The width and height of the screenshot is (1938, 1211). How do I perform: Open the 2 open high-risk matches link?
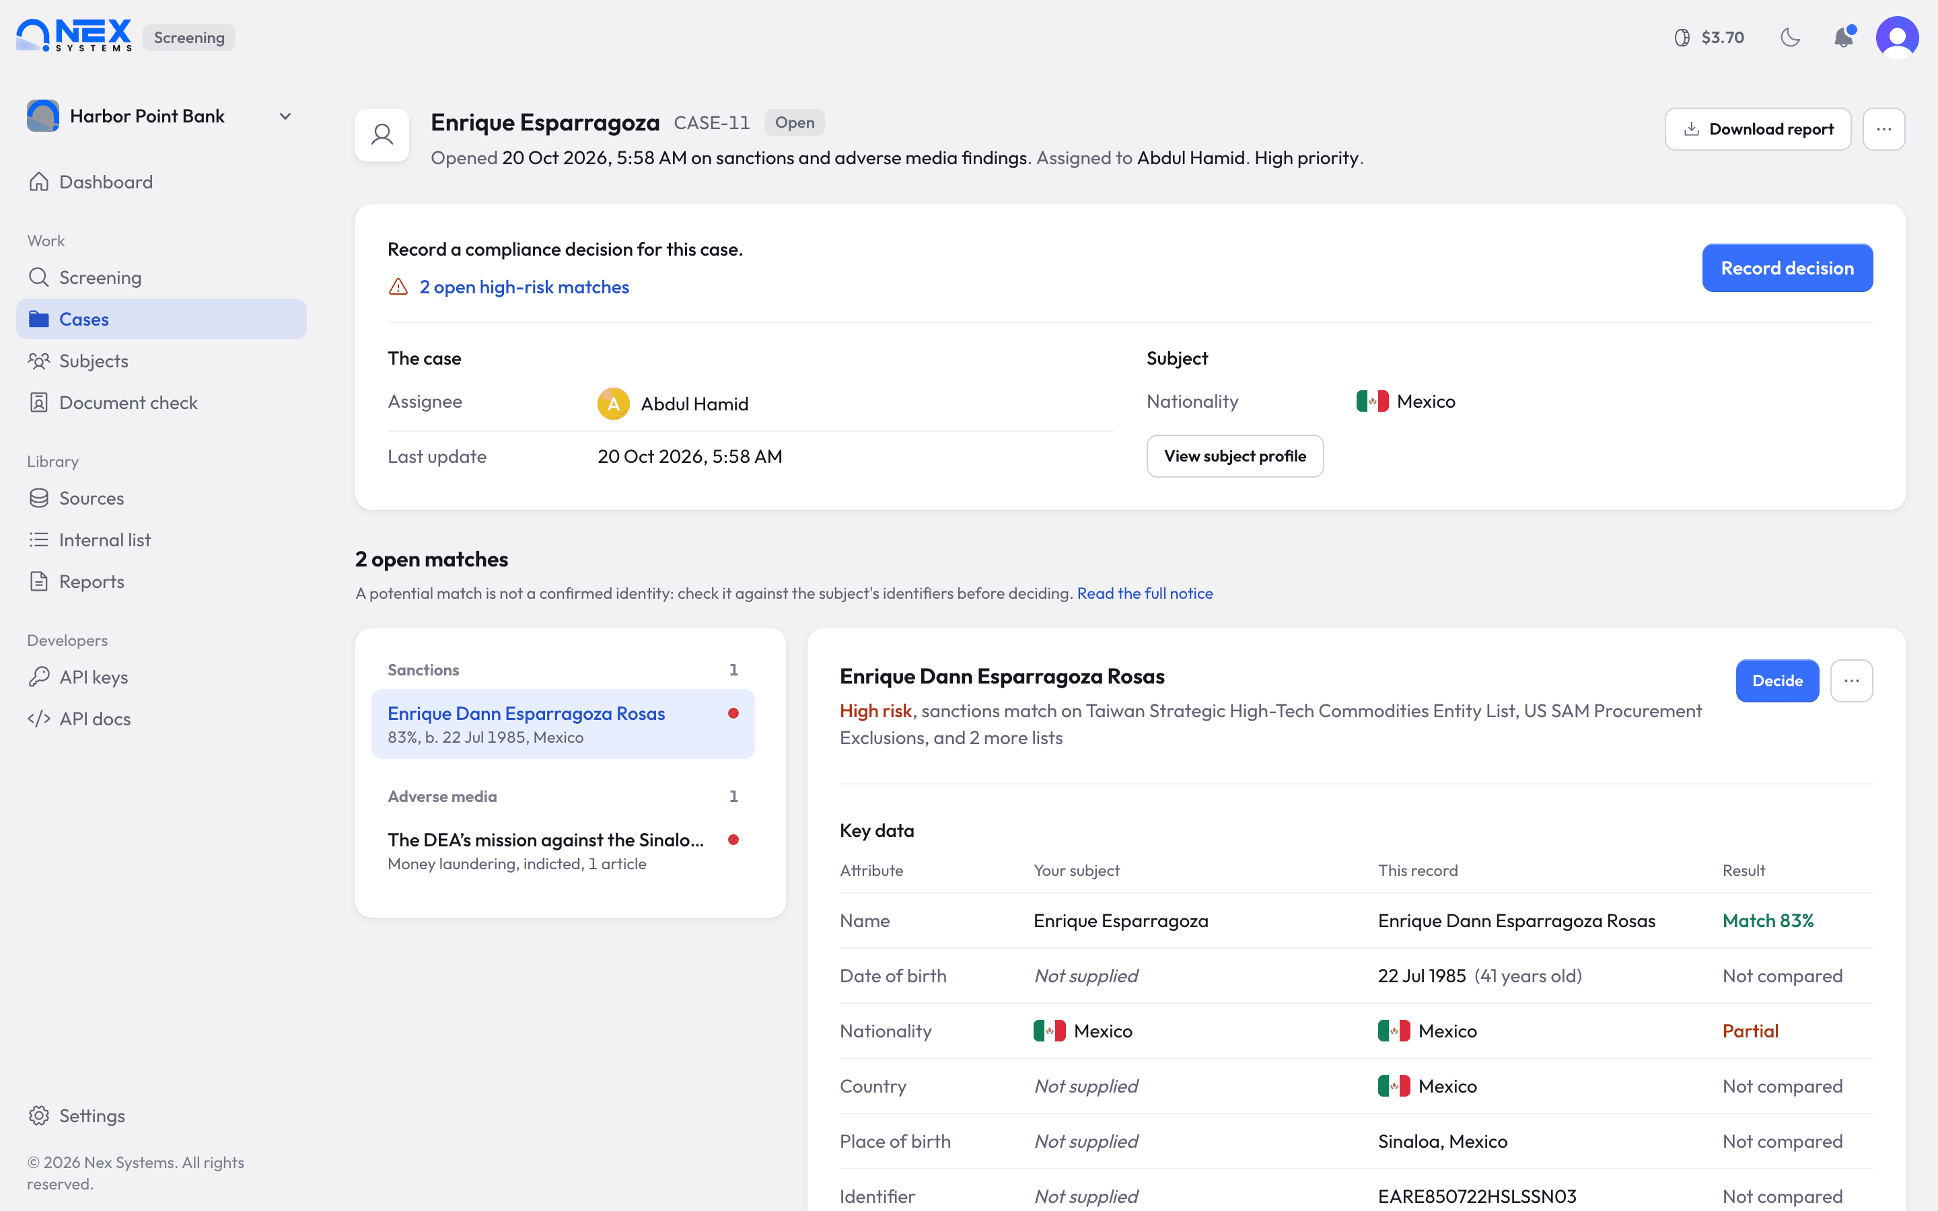click(525, 287)
